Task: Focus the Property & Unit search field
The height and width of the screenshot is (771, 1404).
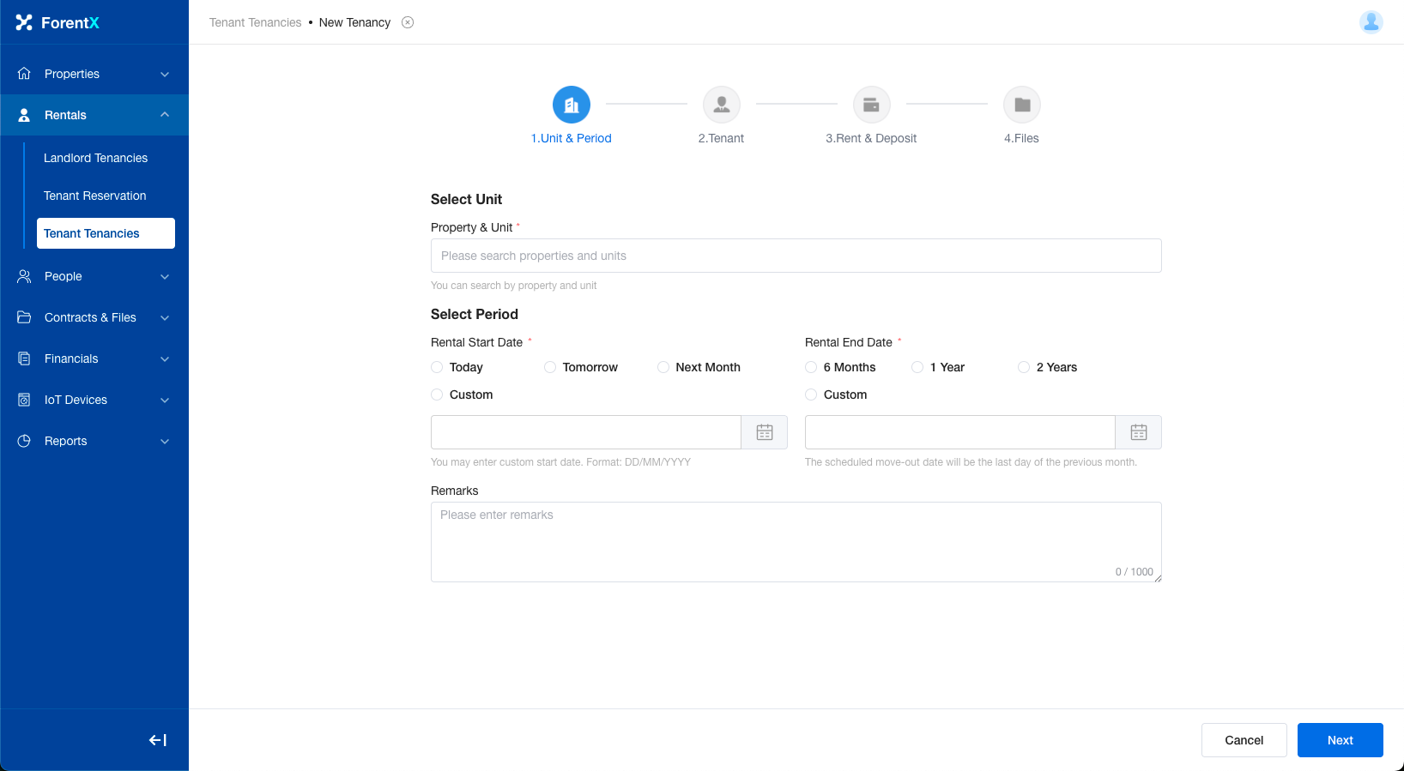Action: [x=796, y=256]
